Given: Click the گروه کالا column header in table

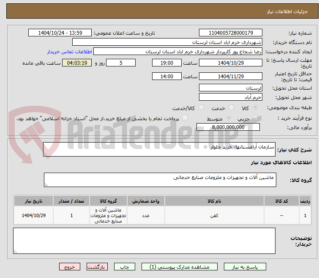Looking at the screenshot, I should [109, 201].
